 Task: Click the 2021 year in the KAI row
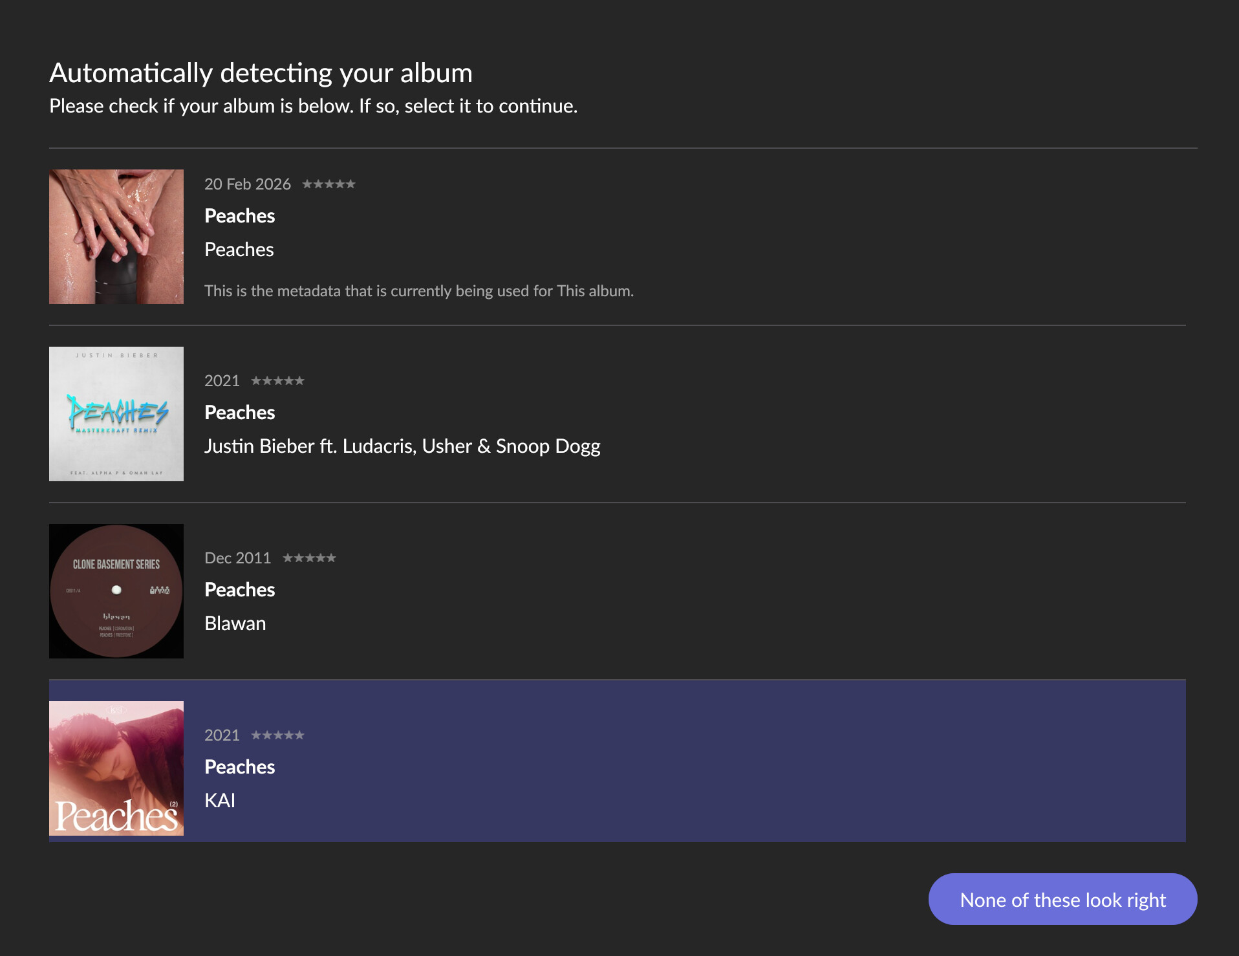point(222,735)
